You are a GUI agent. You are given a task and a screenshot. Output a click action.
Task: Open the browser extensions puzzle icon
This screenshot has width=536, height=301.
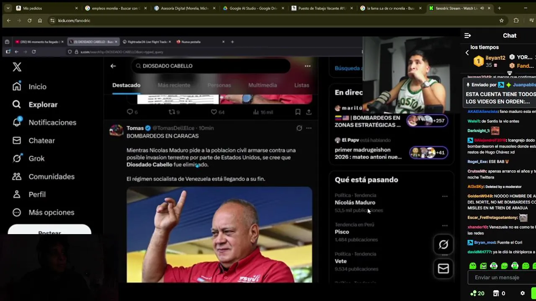pos(516,20)
